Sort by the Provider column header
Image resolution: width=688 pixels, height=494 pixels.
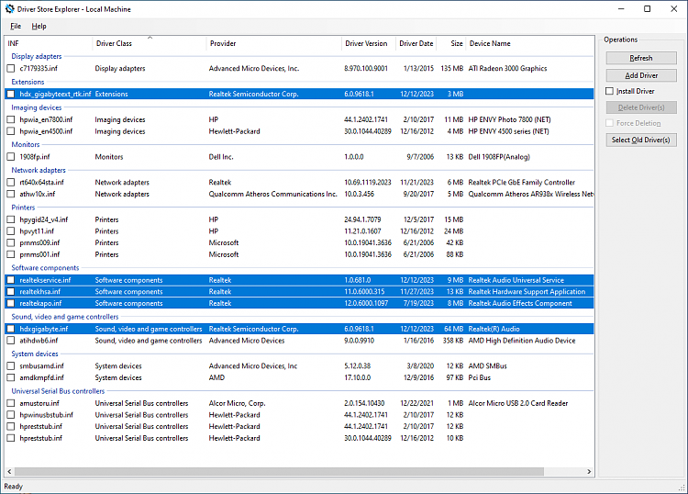(273, 43)
